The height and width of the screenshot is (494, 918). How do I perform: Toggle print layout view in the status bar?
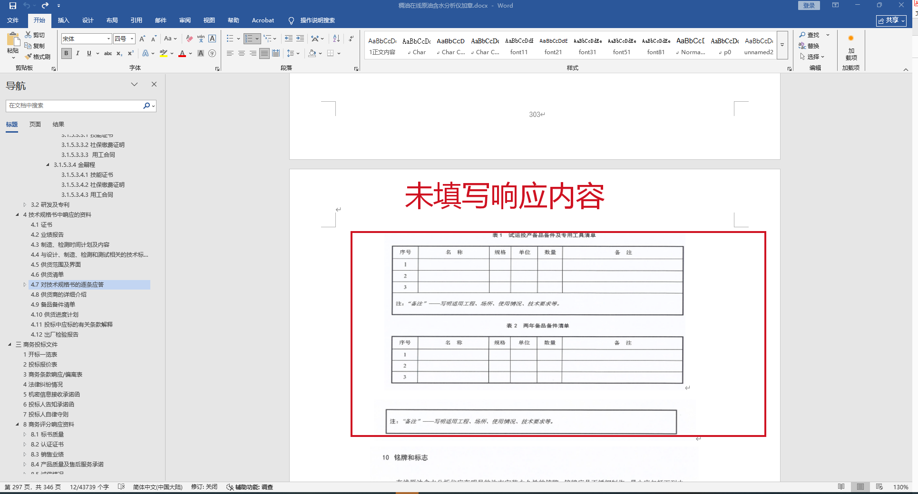[860, 487]
